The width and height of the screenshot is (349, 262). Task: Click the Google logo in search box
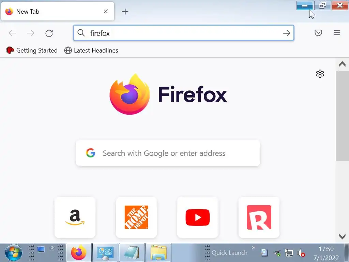pyautogui.click(x=91, y=153)
